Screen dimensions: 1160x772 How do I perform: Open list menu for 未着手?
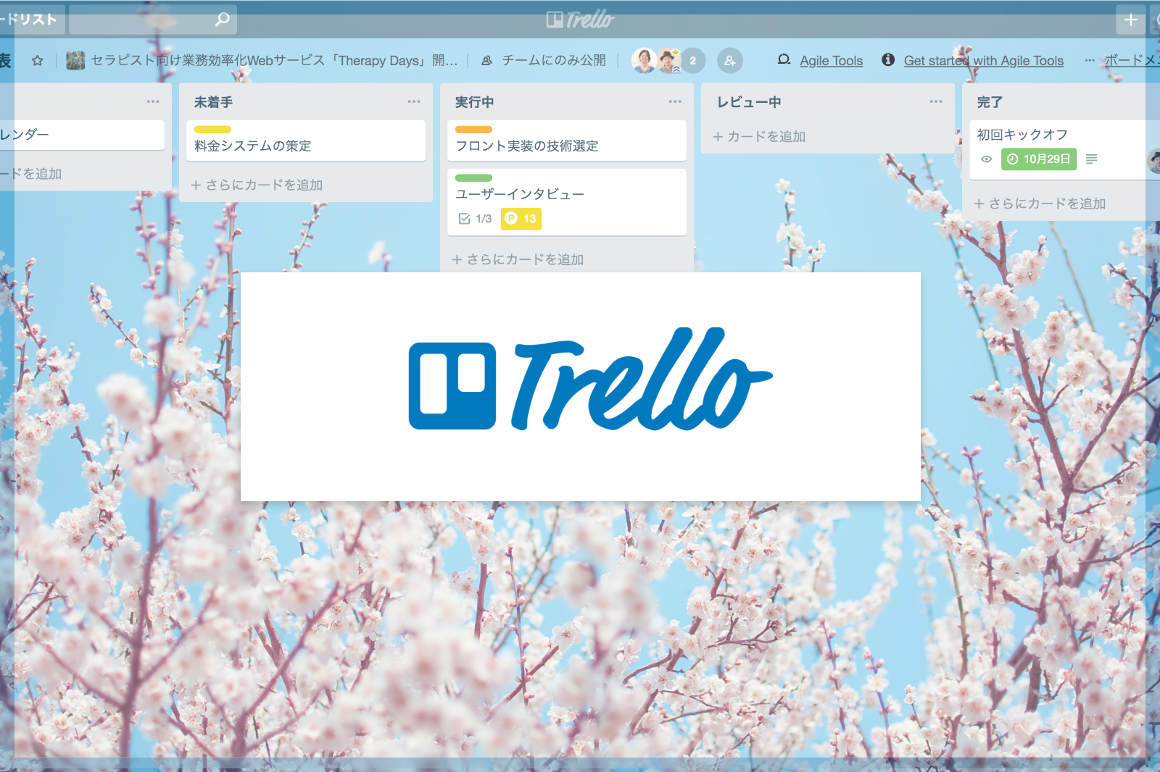tap(414, 101)
